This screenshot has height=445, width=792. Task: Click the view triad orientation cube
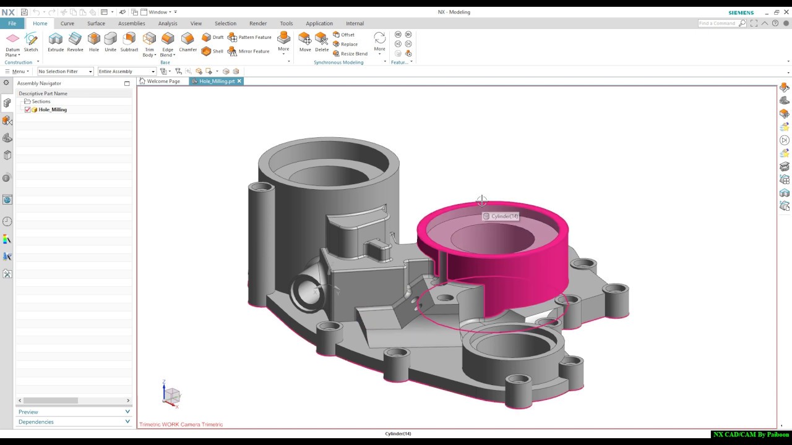tap(171, 394)
